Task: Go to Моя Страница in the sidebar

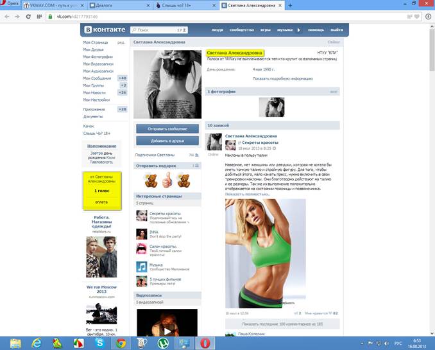Action: coord(96,42)
